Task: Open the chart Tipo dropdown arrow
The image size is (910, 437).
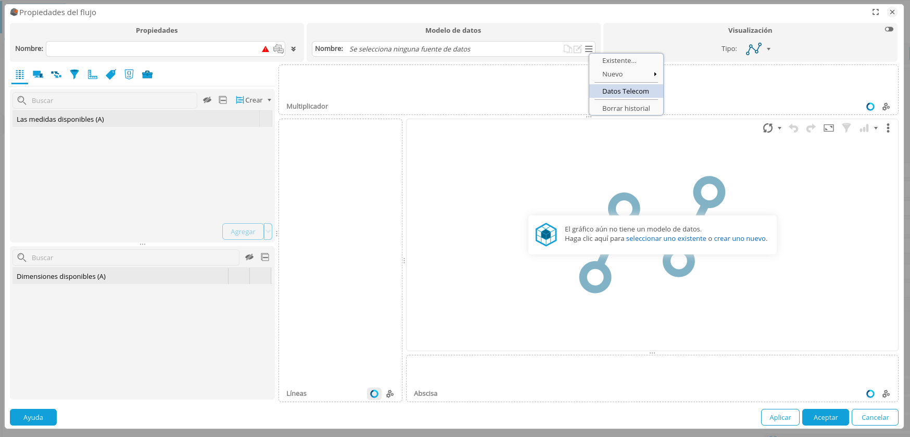Action: point(768,49)
